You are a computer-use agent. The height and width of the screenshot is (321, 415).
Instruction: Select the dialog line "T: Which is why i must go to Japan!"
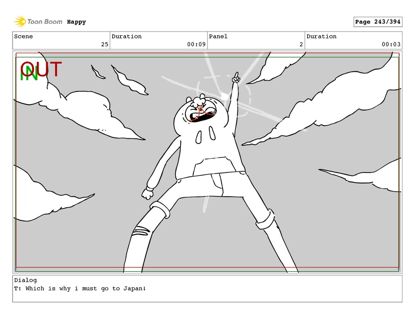(80, 289)
